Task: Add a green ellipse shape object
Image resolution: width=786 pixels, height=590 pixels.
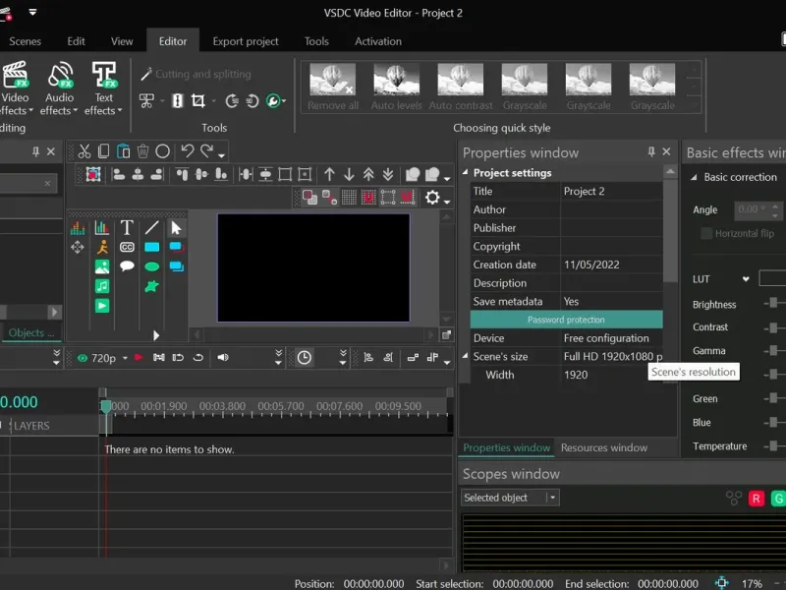Action: (152, 266)
